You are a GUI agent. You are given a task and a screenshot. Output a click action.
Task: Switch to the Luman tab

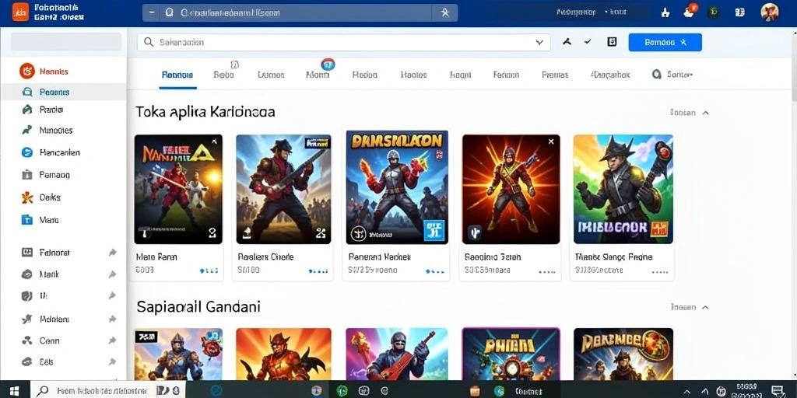271,75
